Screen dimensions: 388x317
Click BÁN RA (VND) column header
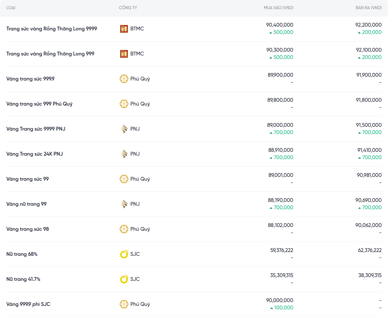pyautogui.click(x=368, y=8)
